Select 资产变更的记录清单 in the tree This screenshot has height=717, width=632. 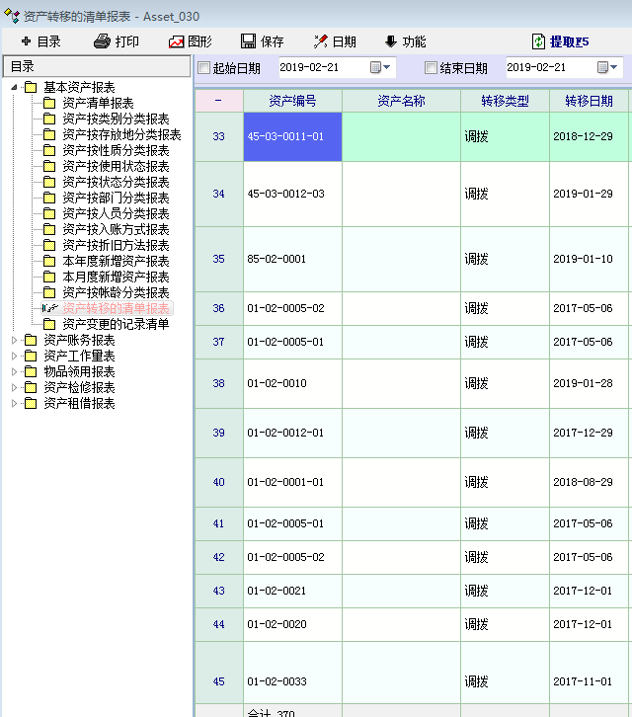click(x=116, y=324)
